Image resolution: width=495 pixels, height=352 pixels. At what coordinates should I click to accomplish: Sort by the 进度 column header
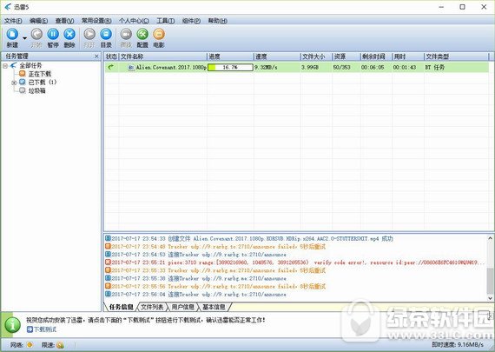click(x=230, y=56)
